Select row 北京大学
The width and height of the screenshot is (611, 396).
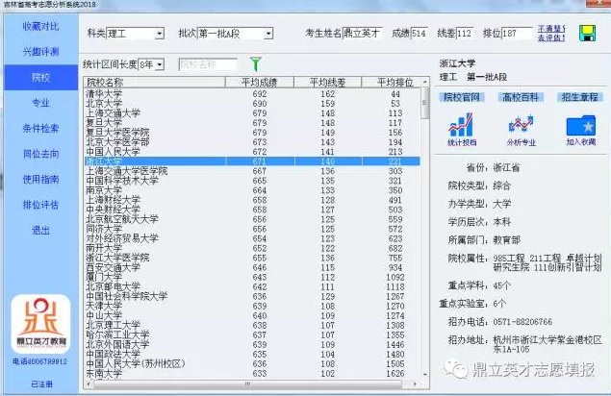tap(252, 104)
